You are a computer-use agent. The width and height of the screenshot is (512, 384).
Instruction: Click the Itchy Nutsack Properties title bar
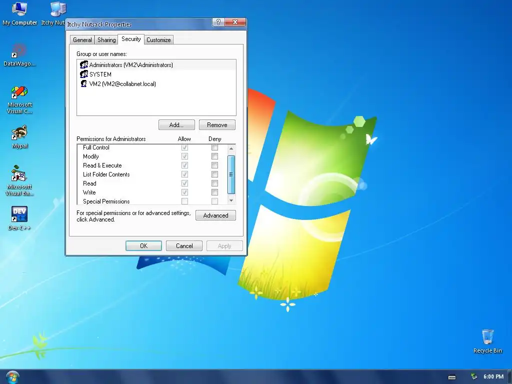tap(139, 24)
